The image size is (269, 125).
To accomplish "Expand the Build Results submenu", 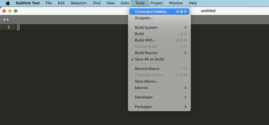I will tap(159, 53).
